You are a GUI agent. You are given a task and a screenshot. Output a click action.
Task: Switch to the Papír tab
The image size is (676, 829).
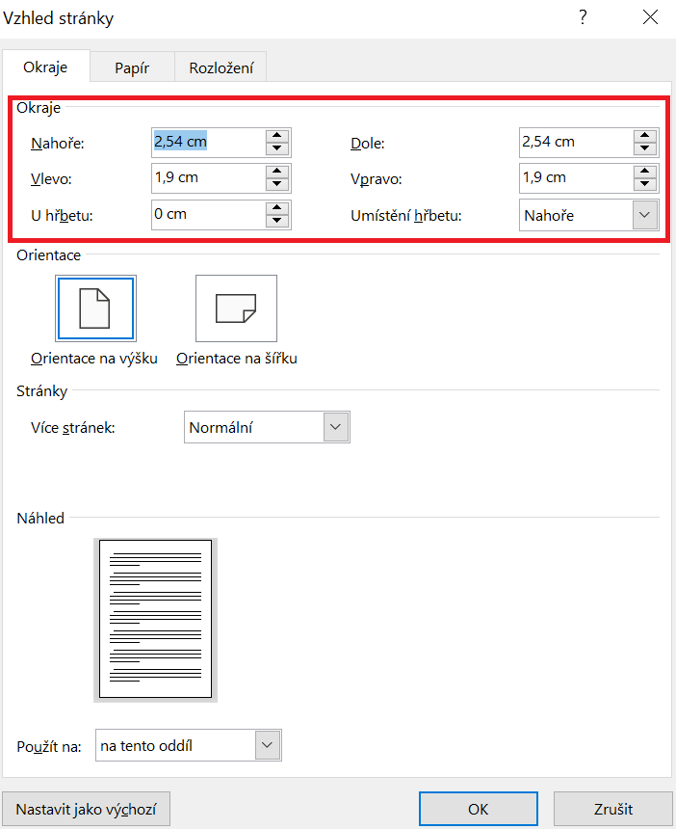click(132, 67)
